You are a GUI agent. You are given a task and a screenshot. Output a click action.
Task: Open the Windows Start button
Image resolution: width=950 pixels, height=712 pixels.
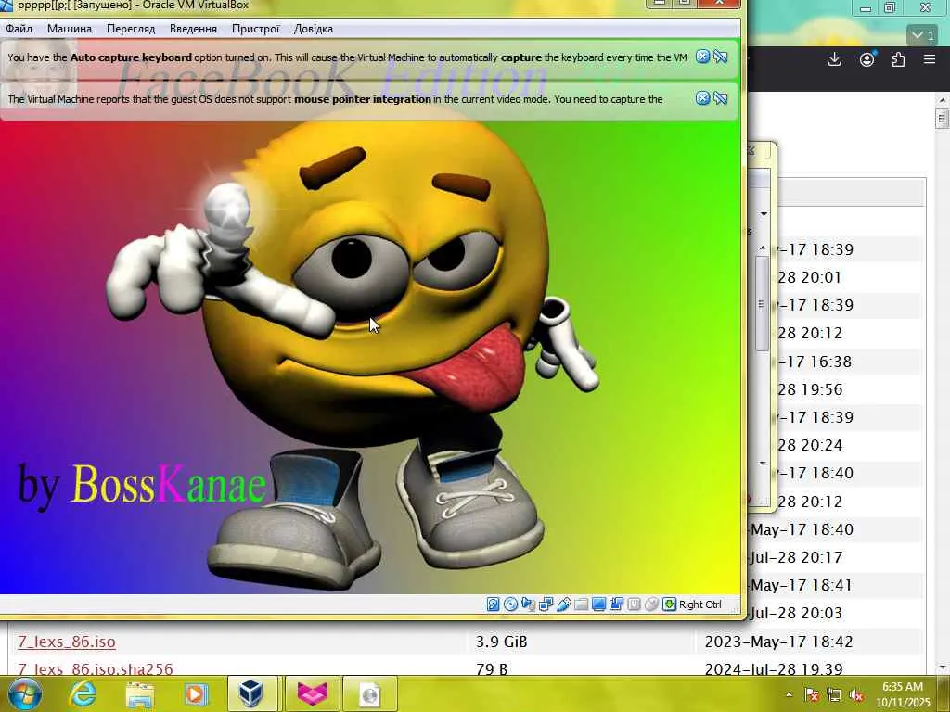[23, 693]
